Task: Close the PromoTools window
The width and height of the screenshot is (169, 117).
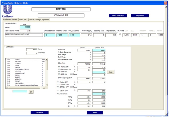Action: click(166, 3)
